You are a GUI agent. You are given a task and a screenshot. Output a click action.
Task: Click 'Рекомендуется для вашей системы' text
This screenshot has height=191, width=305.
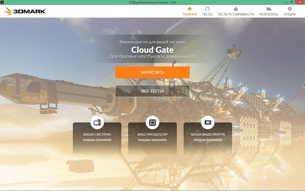pos(152,42)
